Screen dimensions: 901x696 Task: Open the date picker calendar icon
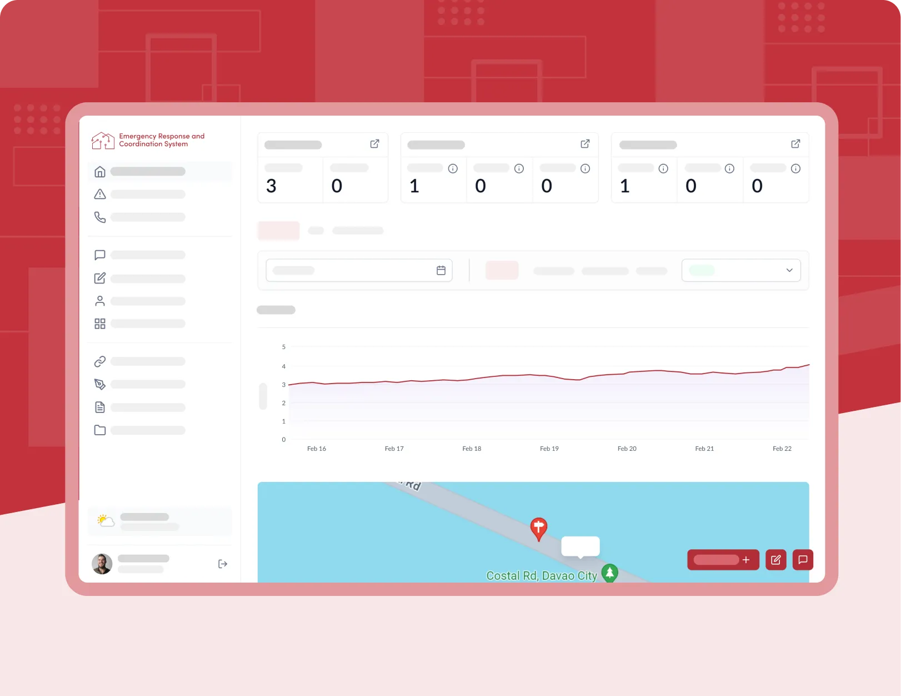pos(441,270)
